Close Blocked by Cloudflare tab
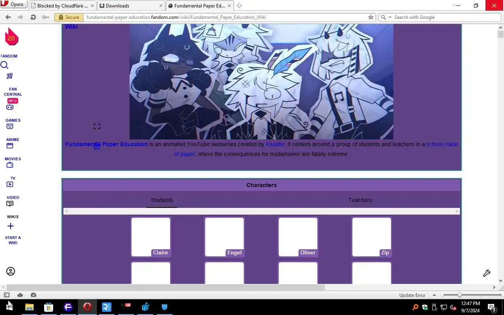504x315 pixels. pyautogui.click(x=93, y=6)
